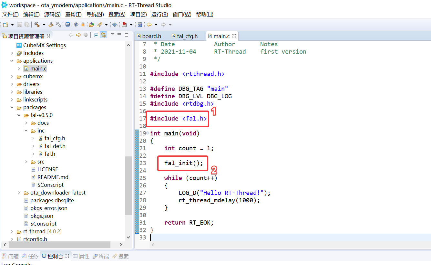
Task: Open the 项目(P) menu
Action: (138, 15)
